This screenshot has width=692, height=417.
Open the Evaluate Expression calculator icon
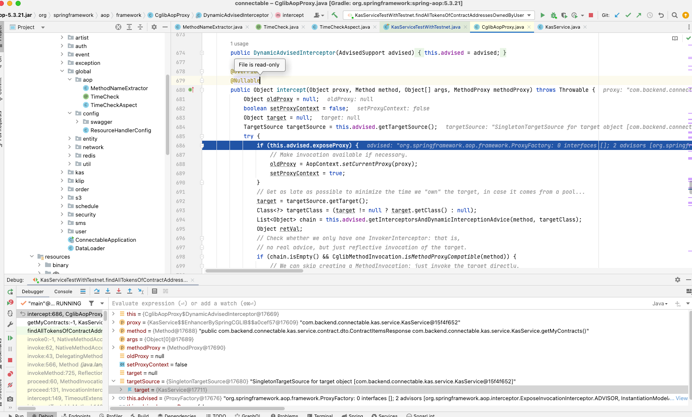pos(155,291)
